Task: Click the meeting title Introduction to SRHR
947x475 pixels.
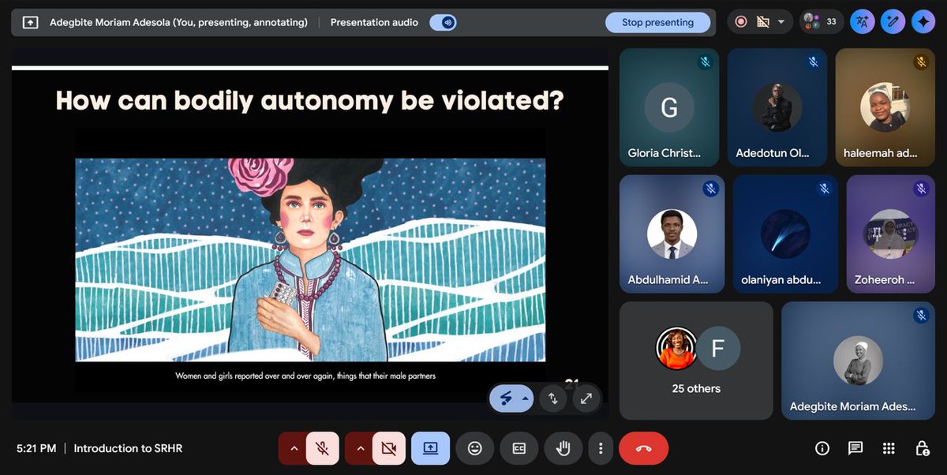Action: [128, 448]
